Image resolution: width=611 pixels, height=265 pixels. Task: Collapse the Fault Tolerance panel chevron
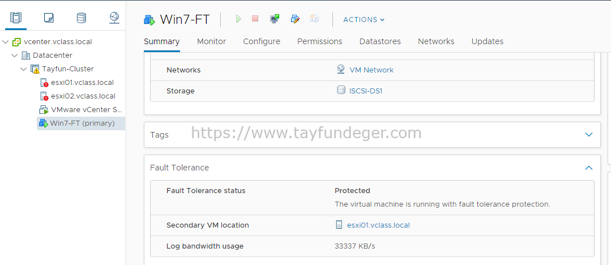tap(589, 168)
